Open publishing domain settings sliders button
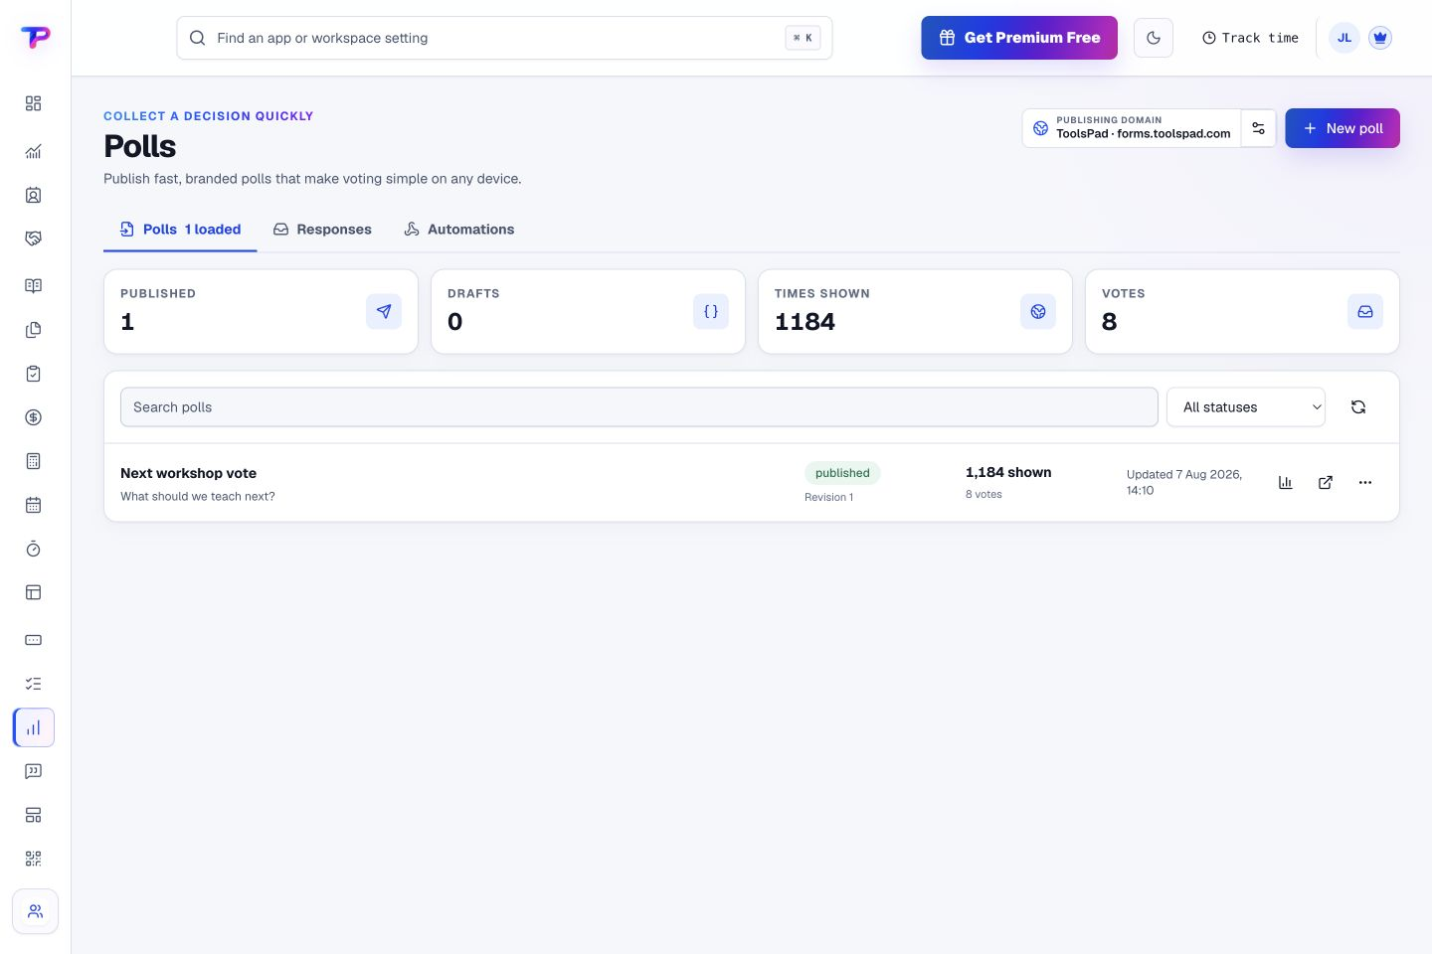1432x954 pixels. (x=1258, y=128)
